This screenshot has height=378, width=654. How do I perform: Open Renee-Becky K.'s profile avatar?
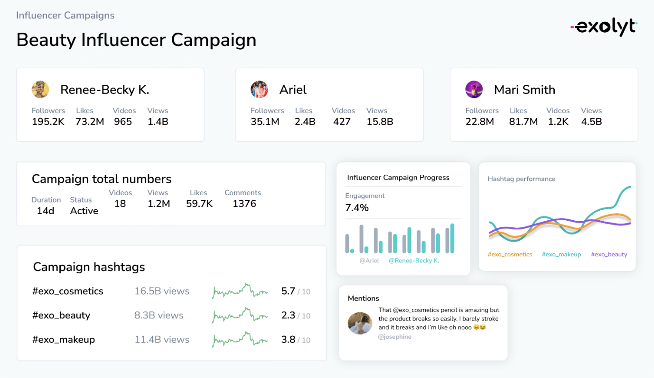click(40, 90)
